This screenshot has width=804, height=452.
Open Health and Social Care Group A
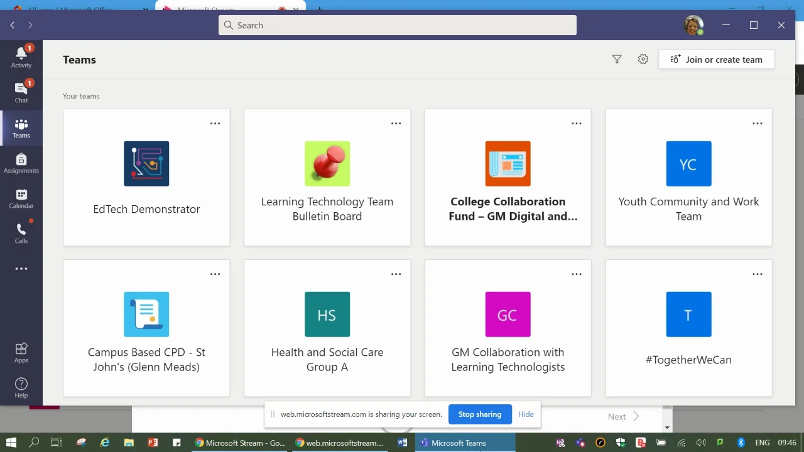327,328
